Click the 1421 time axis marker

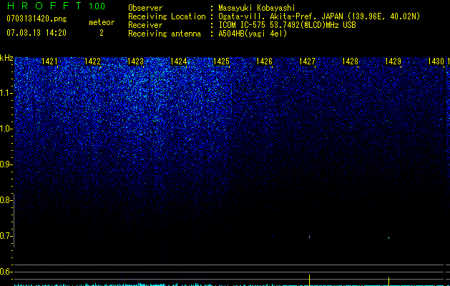(49, 61)
